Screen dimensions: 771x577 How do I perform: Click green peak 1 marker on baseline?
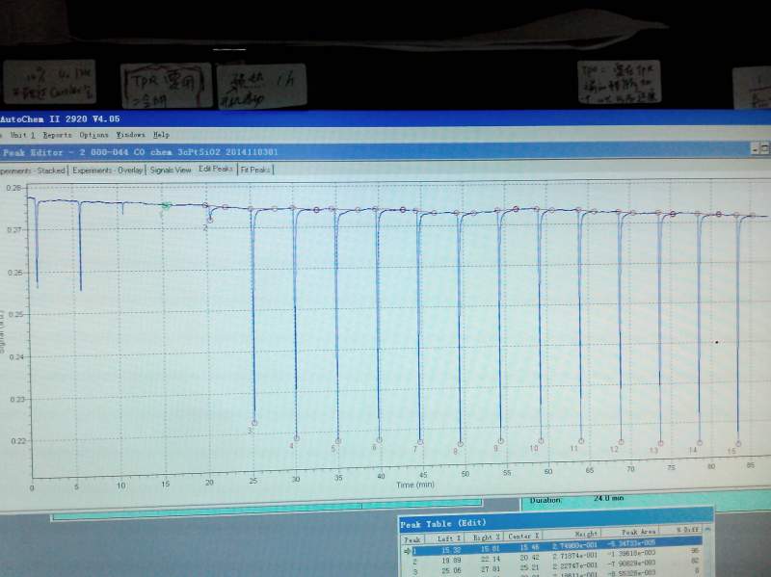tap(166, 205)
